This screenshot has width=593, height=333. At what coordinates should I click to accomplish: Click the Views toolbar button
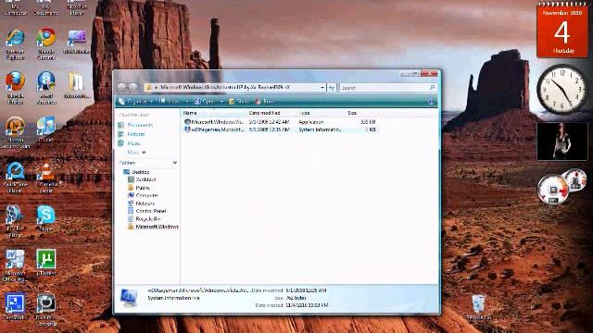click(170, 102)
